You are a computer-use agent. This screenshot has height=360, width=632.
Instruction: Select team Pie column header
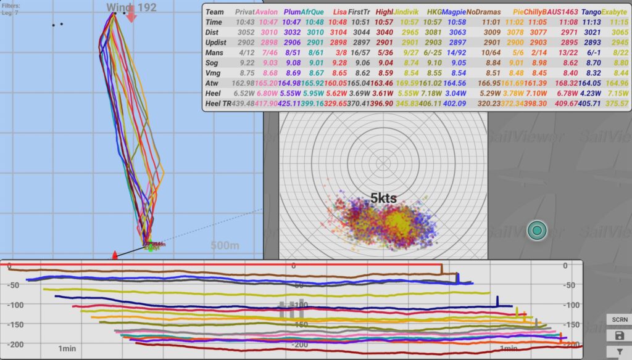[518, 12]
